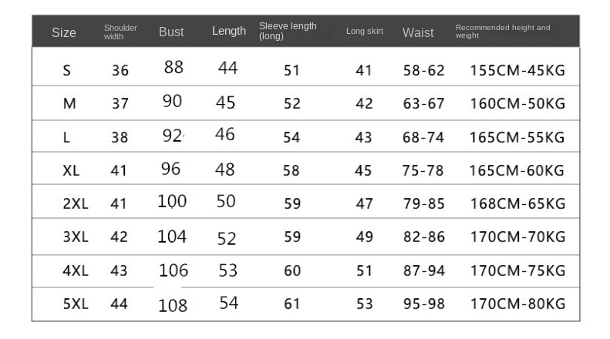
Task: Click the 155CM-45KG recommendation cell
Action: [x=517, y=70]
